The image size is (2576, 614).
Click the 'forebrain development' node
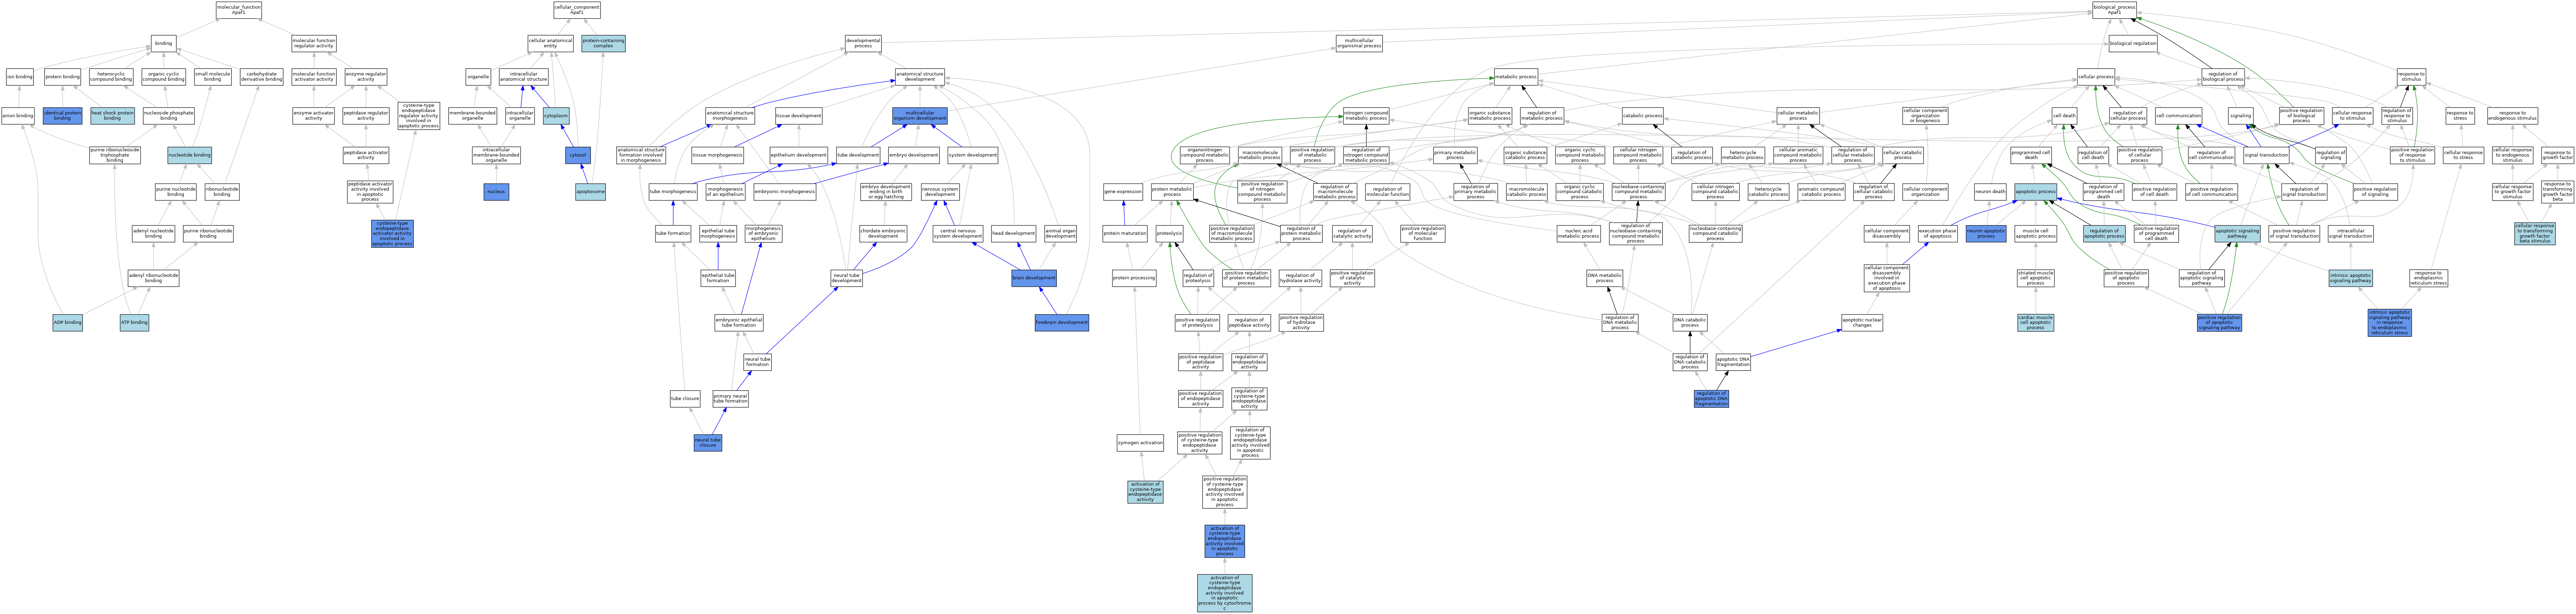coord(1062,323)
